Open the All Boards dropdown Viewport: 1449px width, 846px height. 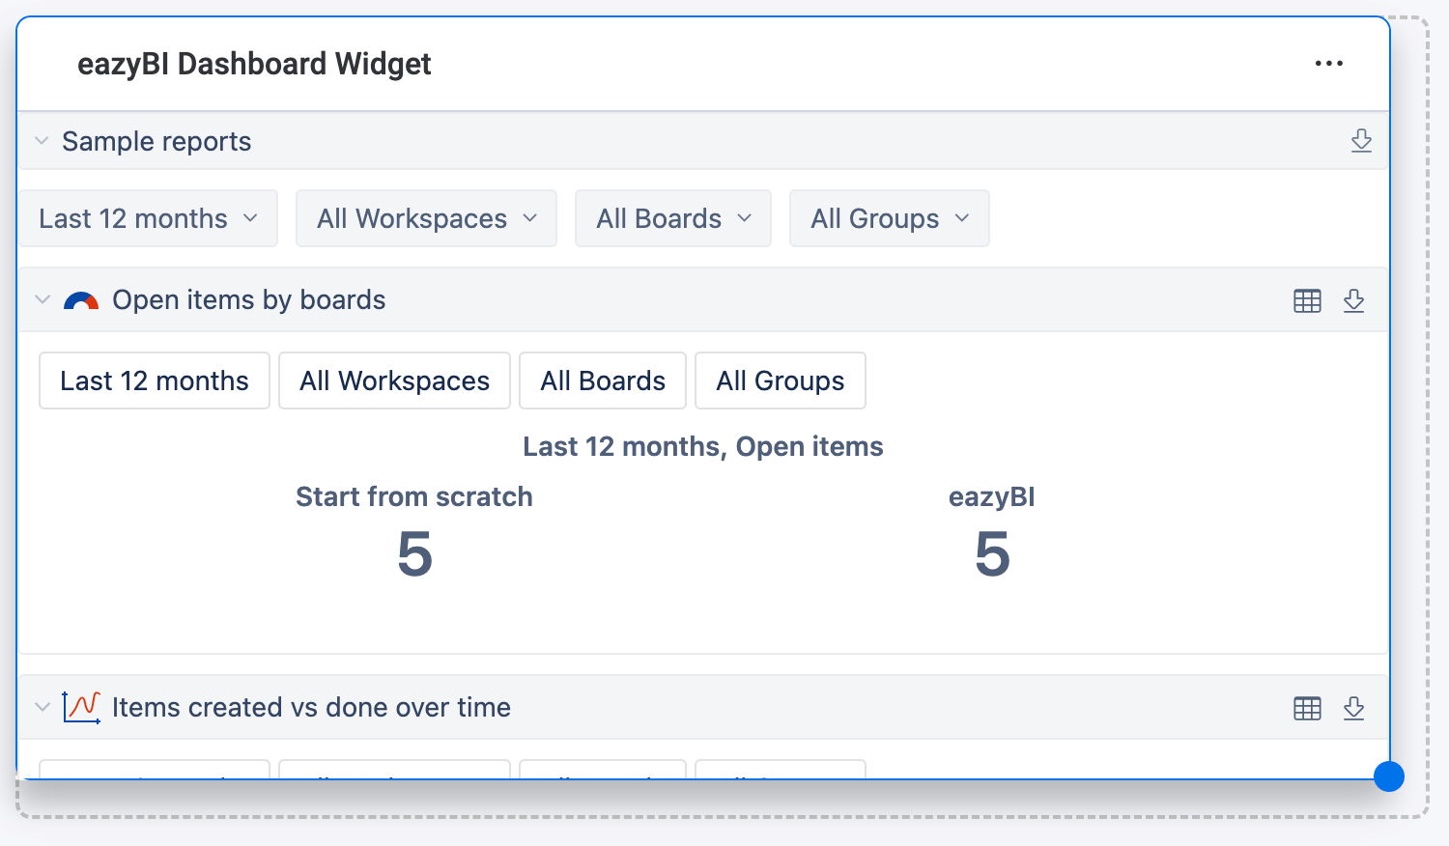pos(672,218)
